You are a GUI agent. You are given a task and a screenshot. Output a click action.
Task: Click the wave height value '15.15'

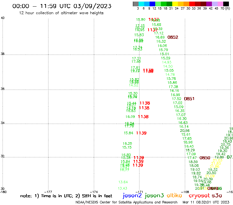[x=127, y=147]
